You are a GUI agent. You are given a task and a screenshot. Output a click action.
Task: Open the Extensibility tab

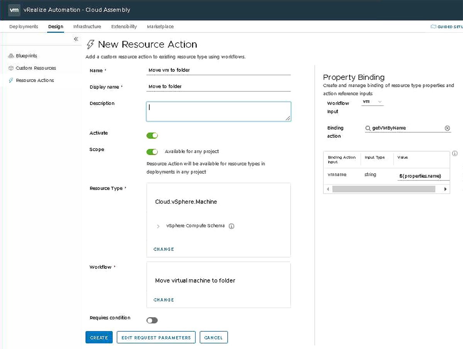124,26
